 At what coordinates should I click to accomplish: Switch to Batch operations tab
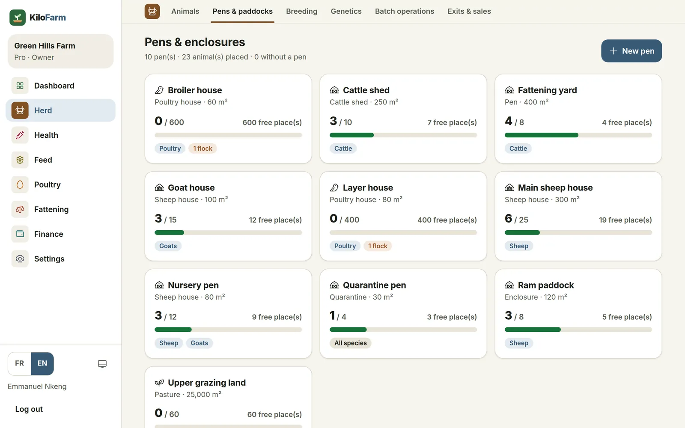pos(405,12)
